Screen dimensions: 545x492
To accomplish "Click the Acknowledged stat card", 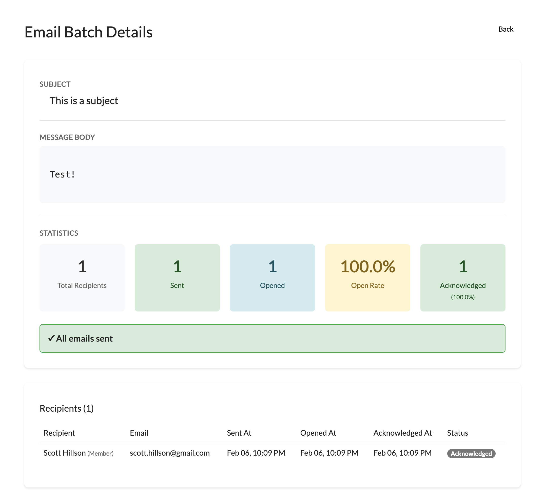I will tap(462, 278).
